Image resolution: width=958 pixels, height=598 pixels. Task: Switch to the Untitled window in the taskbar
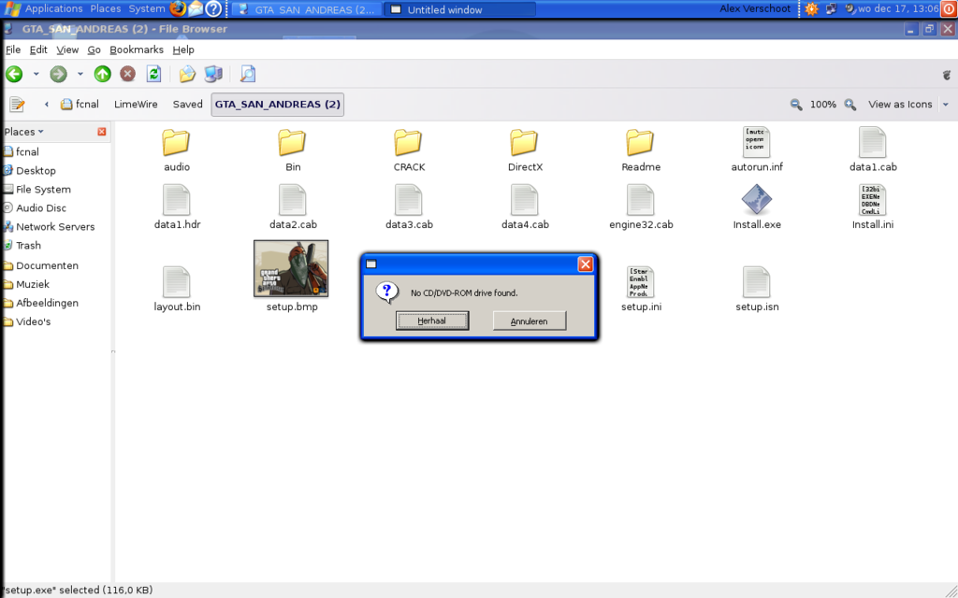click(x=456, y=10)
